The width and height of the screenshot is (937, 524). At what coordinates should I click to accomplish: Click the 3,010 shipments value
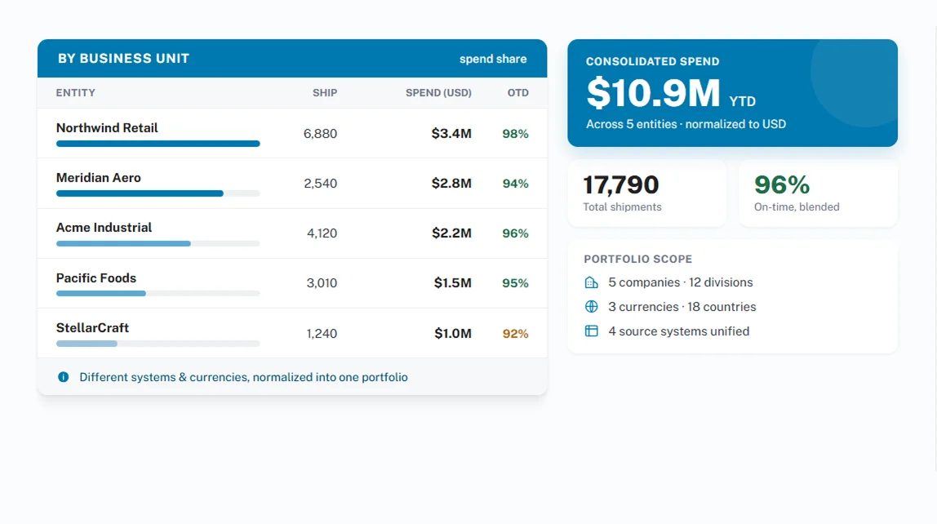pyautogui.click(x=322, y=283)
